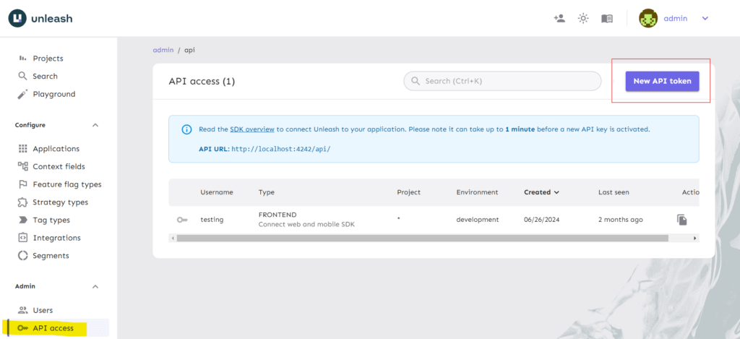Focus the Search (Ctrl+K) input field
Screen dimensions: 740x339
point(506,81)
